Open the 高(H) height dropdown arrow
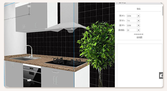Image resolution: width=167 pixels, height=91 pixels. tap(138, 25)
